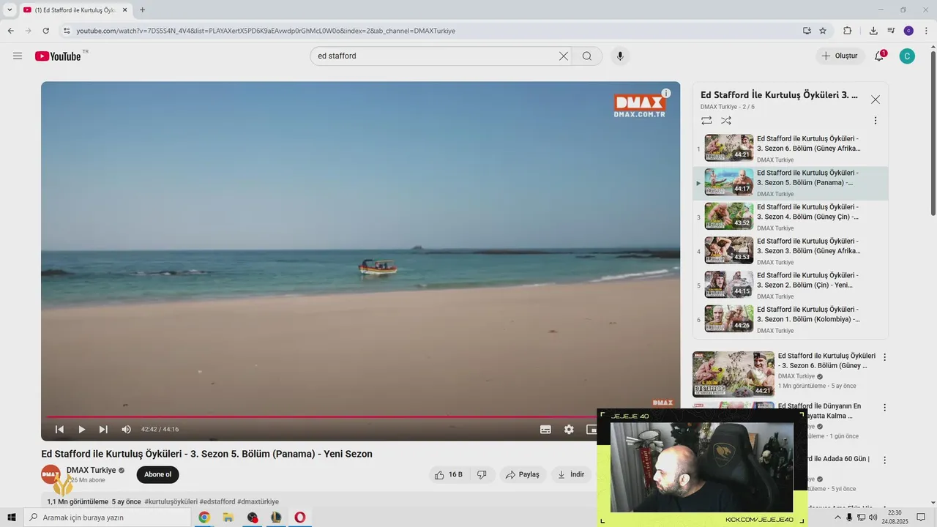
Task: Open Chrome media controls icon
Action: (x=891, y=31)
